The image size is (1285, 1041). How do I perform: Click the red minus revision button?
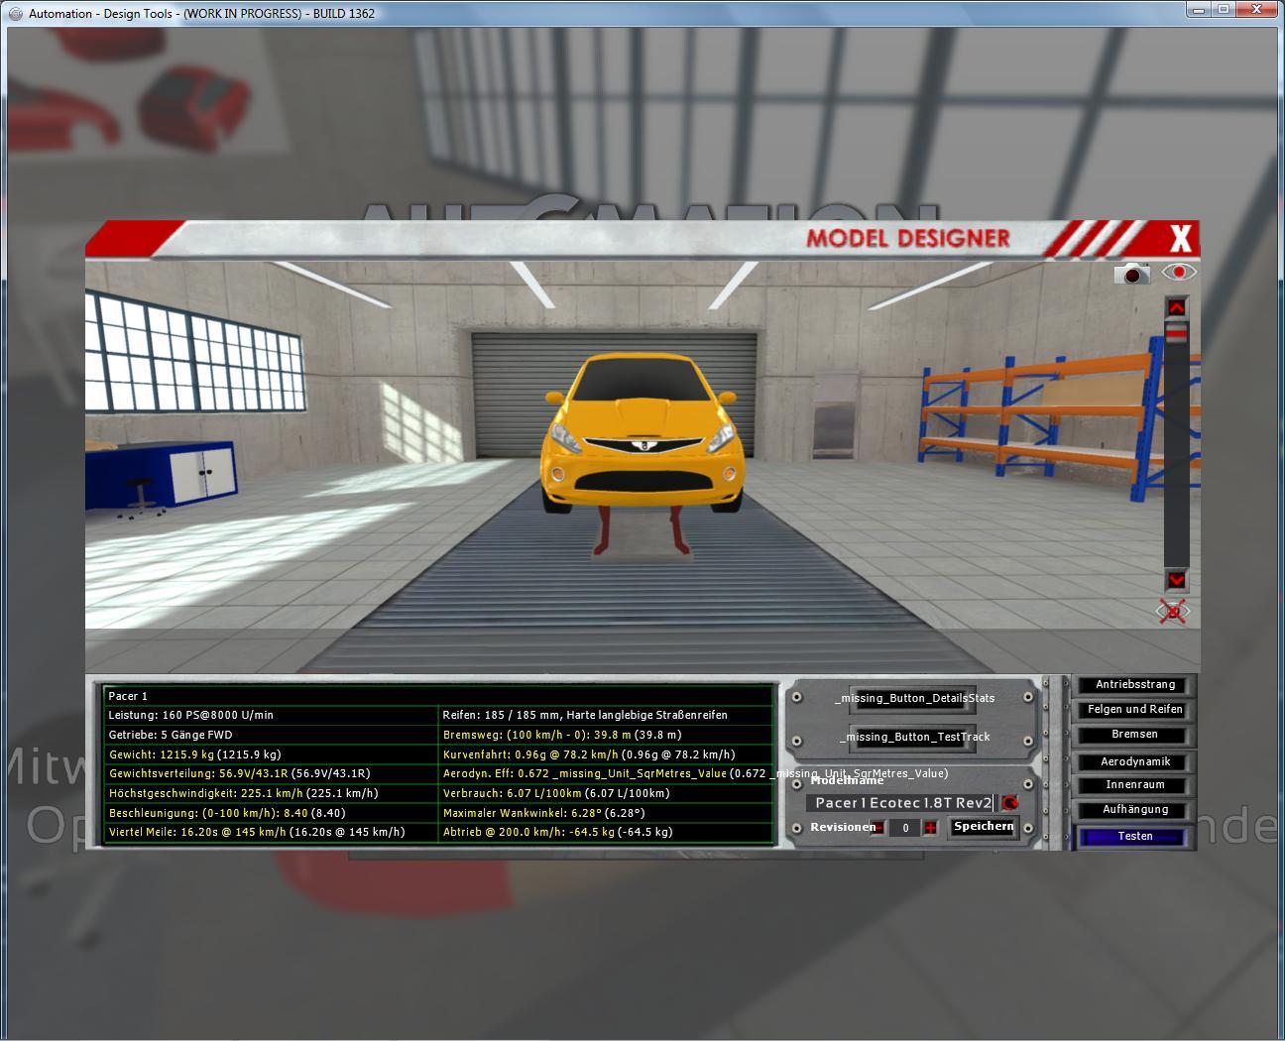point(878,828)
